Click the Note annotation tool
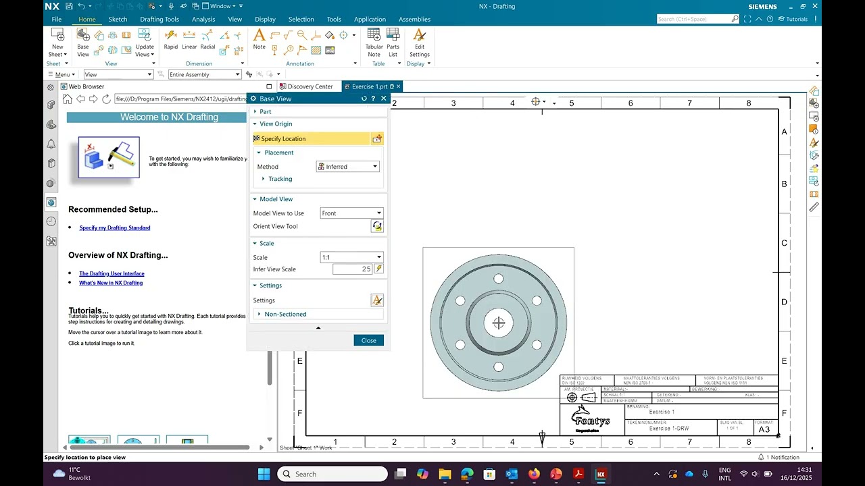Viewport: 865px width, 486px height. coord(259,39)
